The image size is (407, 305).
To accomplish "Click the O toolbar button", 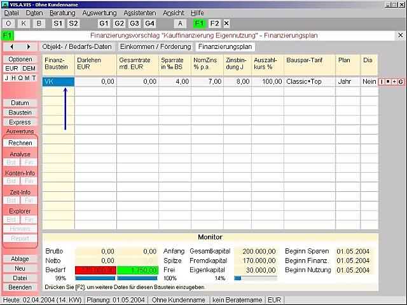I will click(x=8, y=24).
